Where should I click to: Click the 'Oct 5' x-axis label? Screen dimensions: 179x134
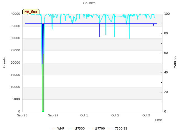(115, 115)
